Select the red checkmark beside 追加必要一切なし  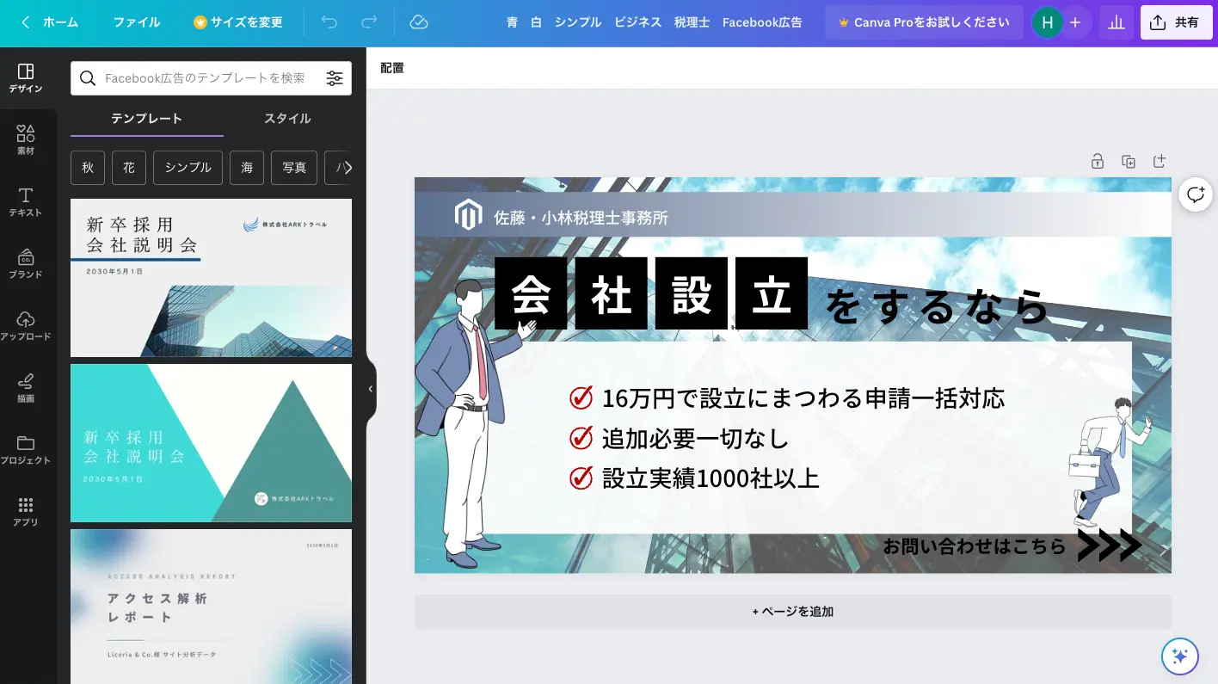[x=581, y=438]
